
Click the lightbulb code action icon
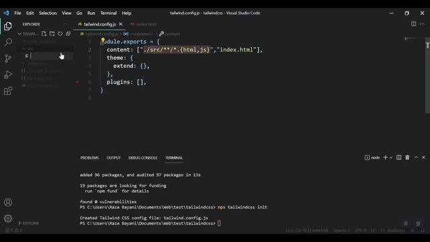(103, 40)
